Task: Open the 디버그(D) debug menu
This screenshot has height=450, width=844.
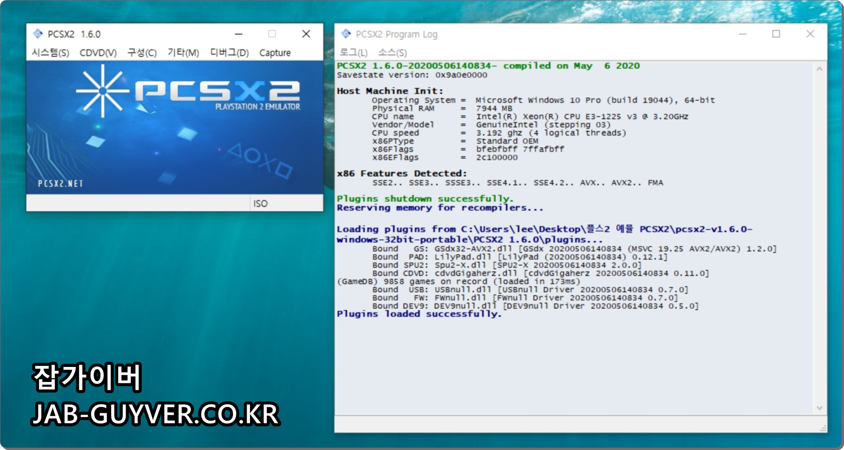Action: pyautogui.click(x=229, y=53)
